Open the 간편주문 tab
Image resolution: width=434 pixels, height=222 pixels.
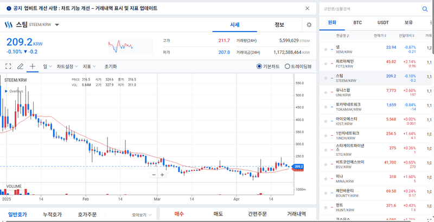[257, 214]
